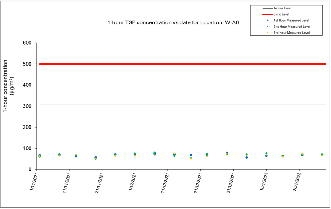Viewport: 331px width, 209px height.
Task: Select '1st Hour Measured Level' legend text
Action: (x=292, y=20)
